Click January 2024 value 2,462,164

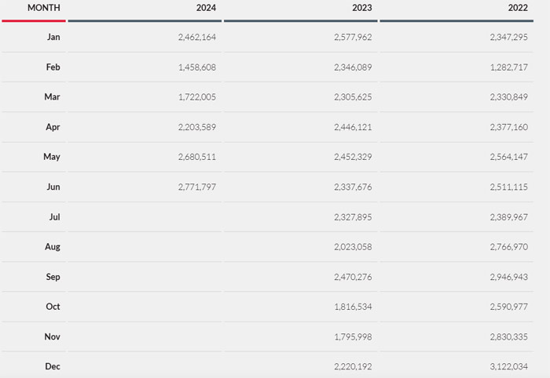[191, 37]
